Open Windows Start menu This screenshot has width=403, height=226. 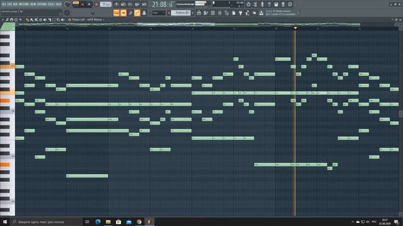(x=5, y=222)
